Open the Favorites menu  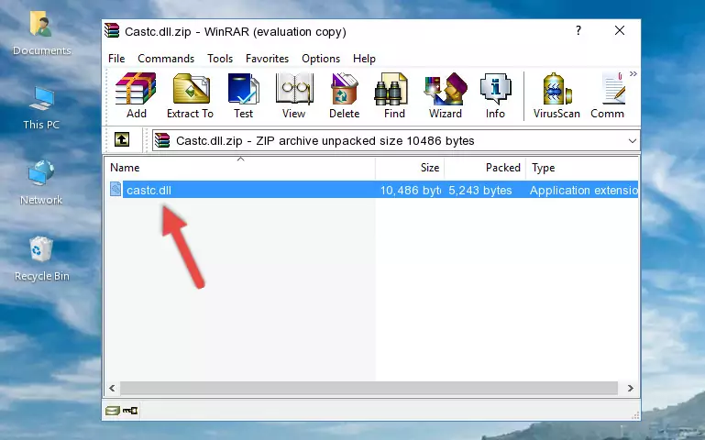tap(267, 59)
